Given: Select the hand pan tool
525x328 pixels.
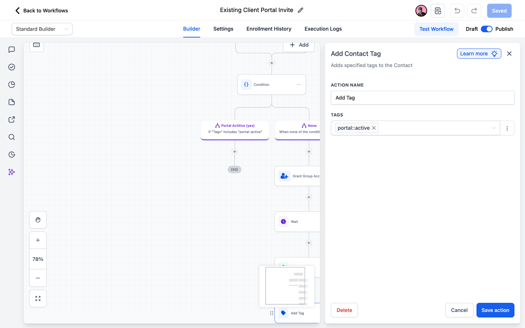Looking at the screenshot, I should [x=38, y=220].
